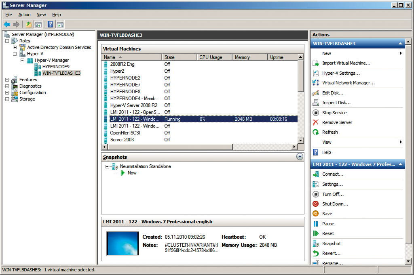Expand the Storage tree node
Image resolution: width=414 pixels, height=275 pixels.
pos(6,99)
